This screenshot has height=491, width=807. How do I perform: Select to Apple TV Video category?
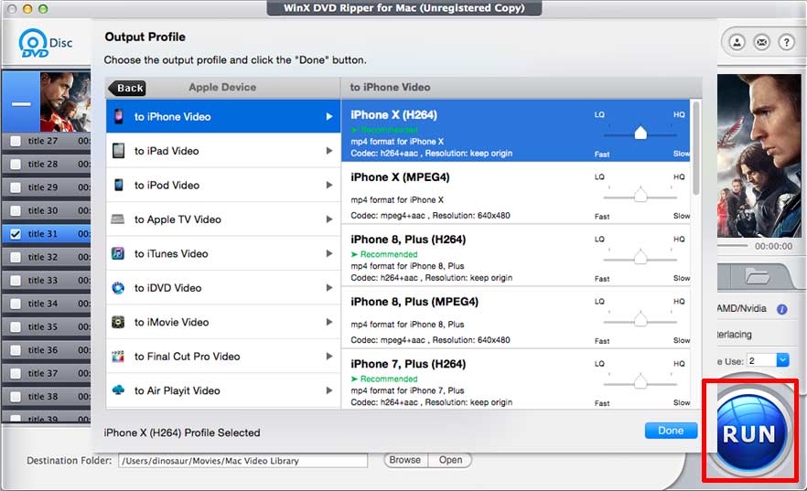pyautogui.click(x=223, y=219)
